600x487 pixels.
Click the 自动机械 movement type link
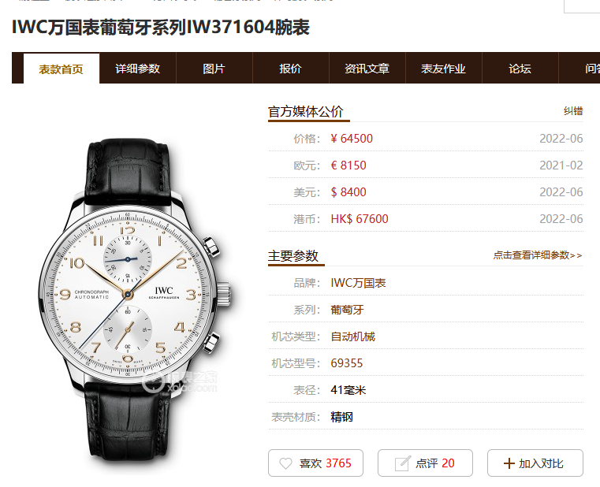pos(352,336)
